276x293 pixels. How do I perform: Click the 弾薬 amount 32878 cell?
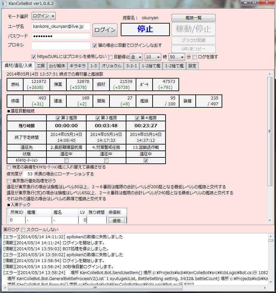tap(80, 85)
